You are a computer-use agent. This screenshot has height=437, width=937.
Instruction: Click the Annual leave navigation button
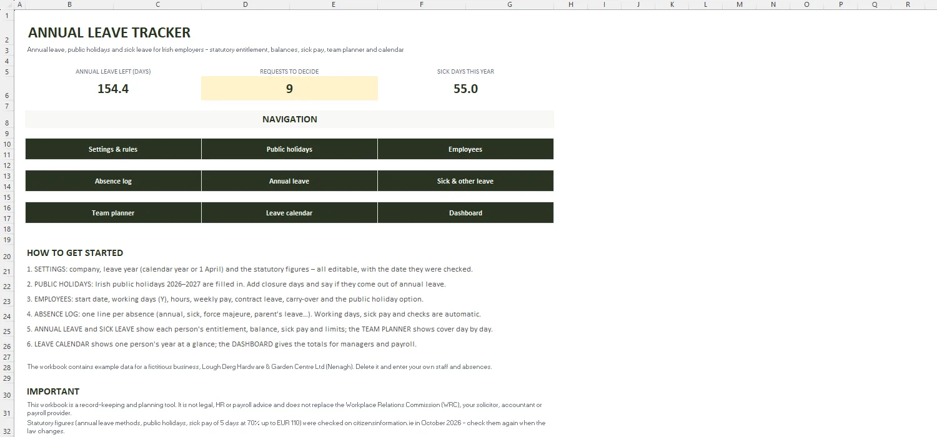click(x=289, y=181)
